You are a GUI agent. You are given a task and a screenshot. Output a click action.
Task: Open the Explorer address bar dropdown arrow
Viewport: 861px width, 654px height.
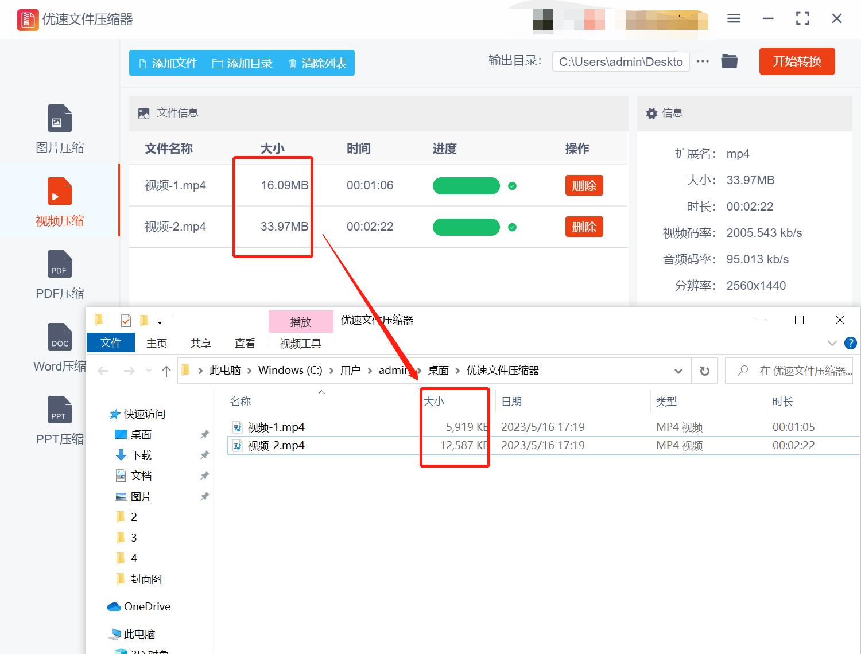point(678,371)
